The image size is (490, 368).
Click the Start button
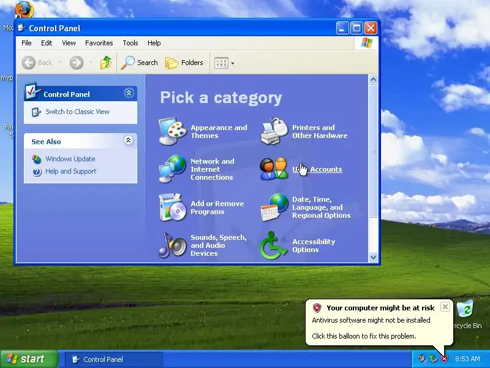pos(29,359)
